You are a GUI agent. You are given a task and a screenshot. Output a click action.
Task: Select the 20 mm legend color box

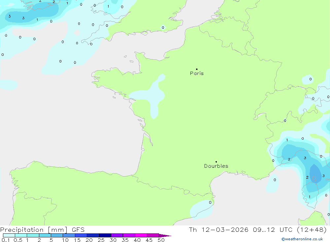(93, 235)
